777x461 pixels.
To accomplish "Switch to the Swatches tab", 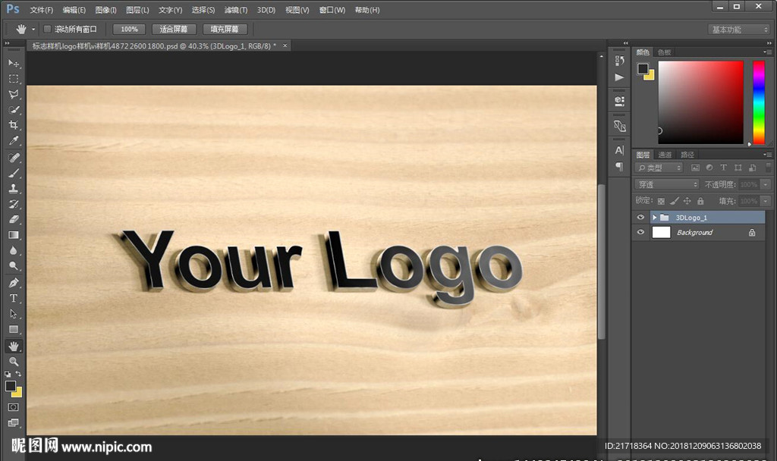I will pyautogui.click(x=665, y=52).
